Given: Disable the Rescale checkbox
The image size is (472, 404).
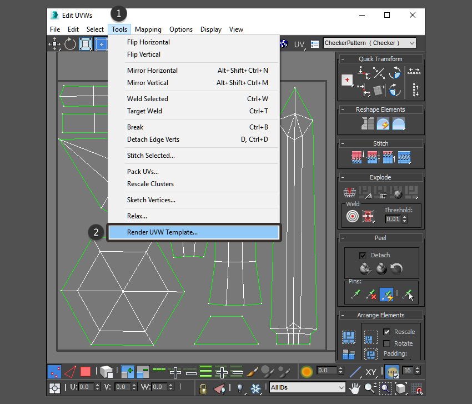Looking at the screenshot, I should point(386,332).
